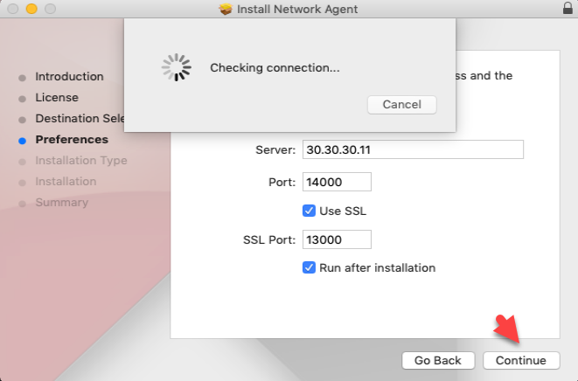Screen dimensions: 578x381
Task: Click the Introduction step bullet
Action: pos(22,78)
